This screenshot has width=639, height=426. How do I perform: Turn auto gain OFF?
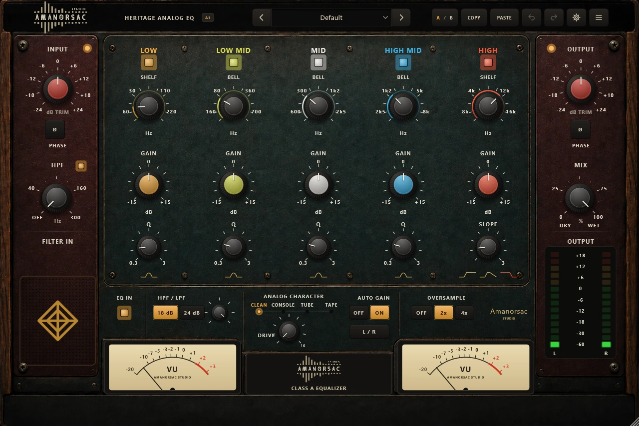[x=358, y=313]
